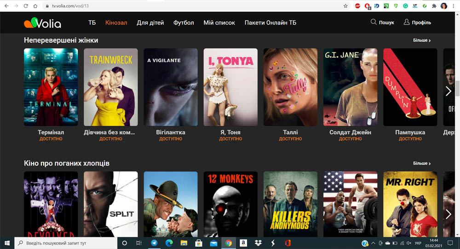Open Trainwreck movie poster
The image size is (460, 249).
coord(110,87)
